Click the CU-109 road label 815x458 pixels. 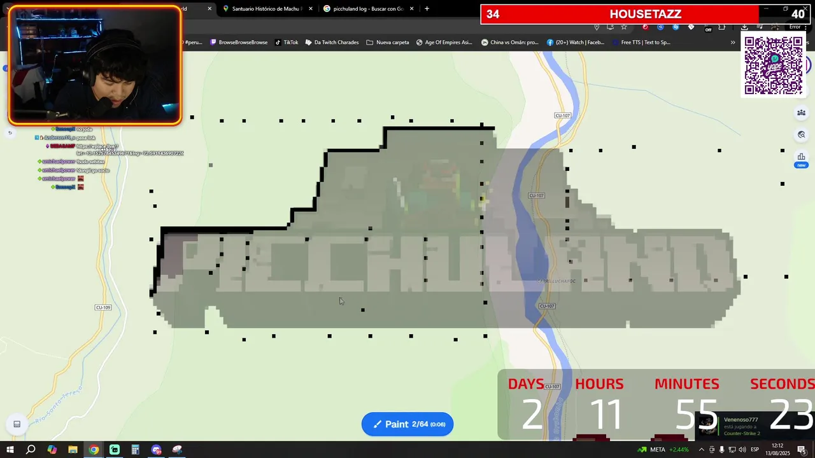103,307
